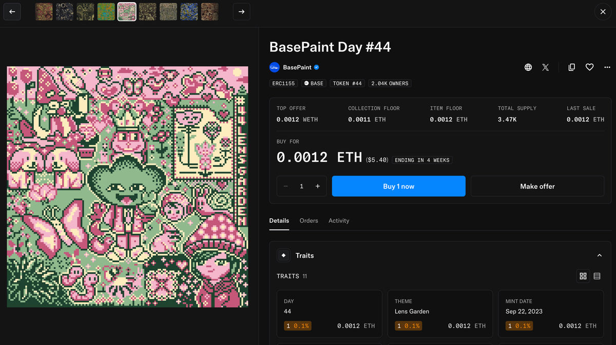
Task: Switch traits to list view
Action: (597, 276)
